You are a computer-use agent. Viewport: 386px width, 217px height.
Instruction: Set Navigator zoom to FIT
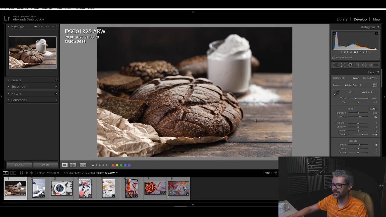pyautogui.click(x=36, y=27)
